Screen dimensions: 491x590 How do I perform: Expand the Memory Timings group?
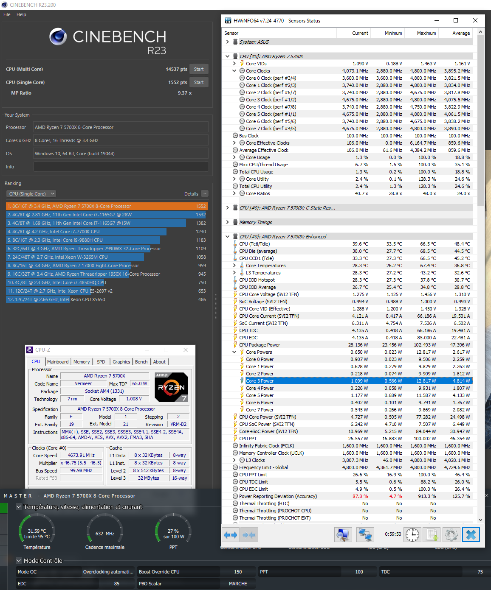[228, 222]
